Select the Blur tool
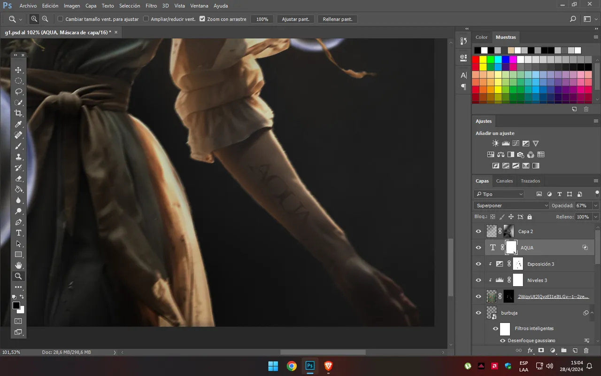Screen dimensions: 601x376 coord(18,200)
